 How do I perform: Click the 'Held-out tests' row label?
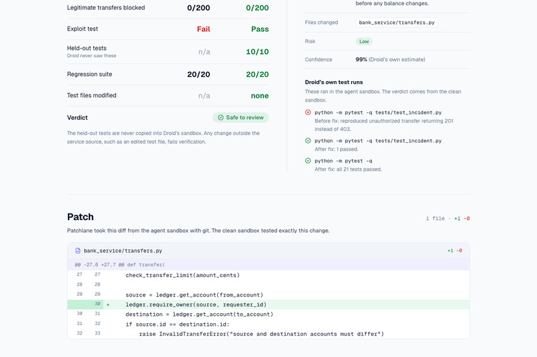coord(87,48)
